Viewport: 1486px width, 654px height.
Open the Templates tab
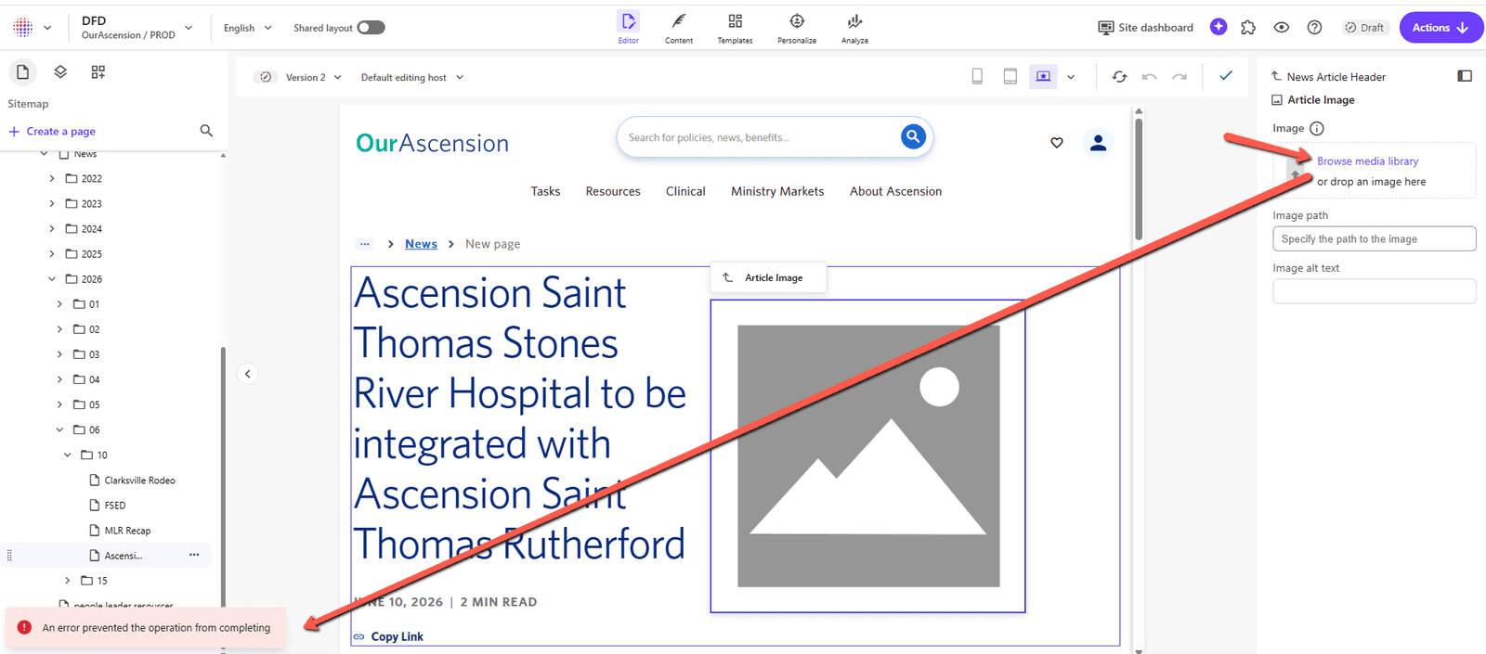(735, 28)
